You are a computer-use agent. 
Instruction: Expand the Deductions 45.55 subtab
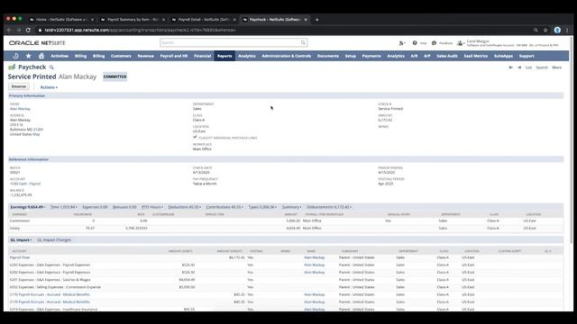point(184,207)
